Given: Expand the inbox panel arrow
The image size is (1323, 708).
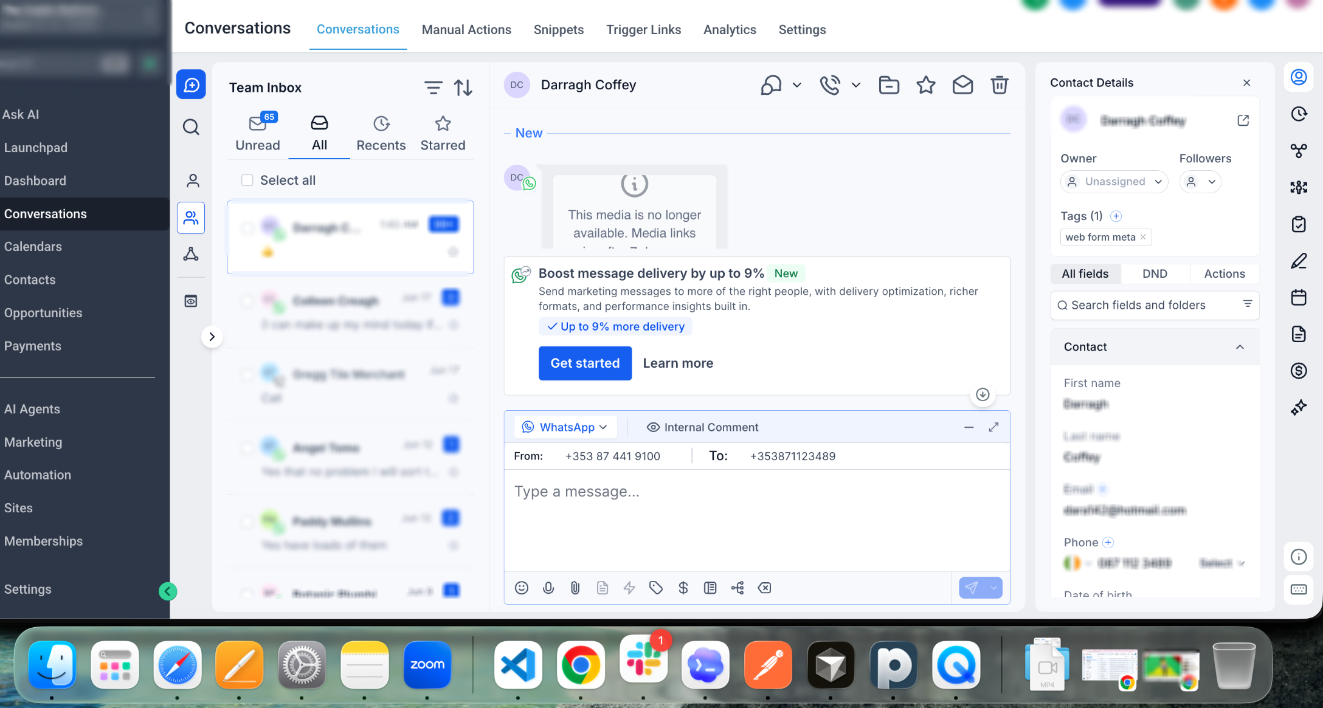Looking at the screenshot, I should (x=212, y=337).
